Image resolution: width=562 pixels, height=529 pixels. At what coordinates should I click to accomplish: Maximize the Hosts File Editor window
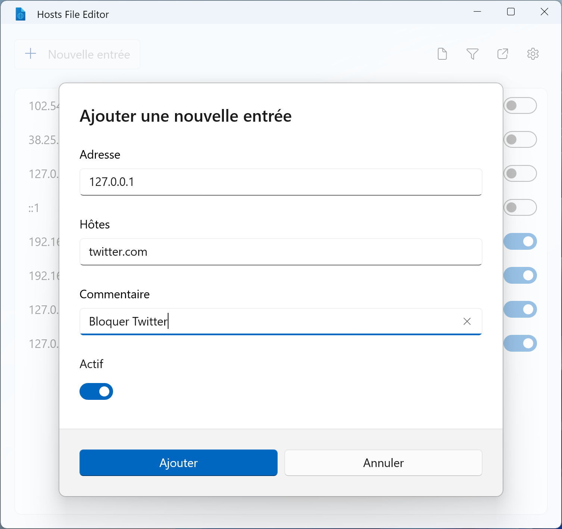pos(511,12)
